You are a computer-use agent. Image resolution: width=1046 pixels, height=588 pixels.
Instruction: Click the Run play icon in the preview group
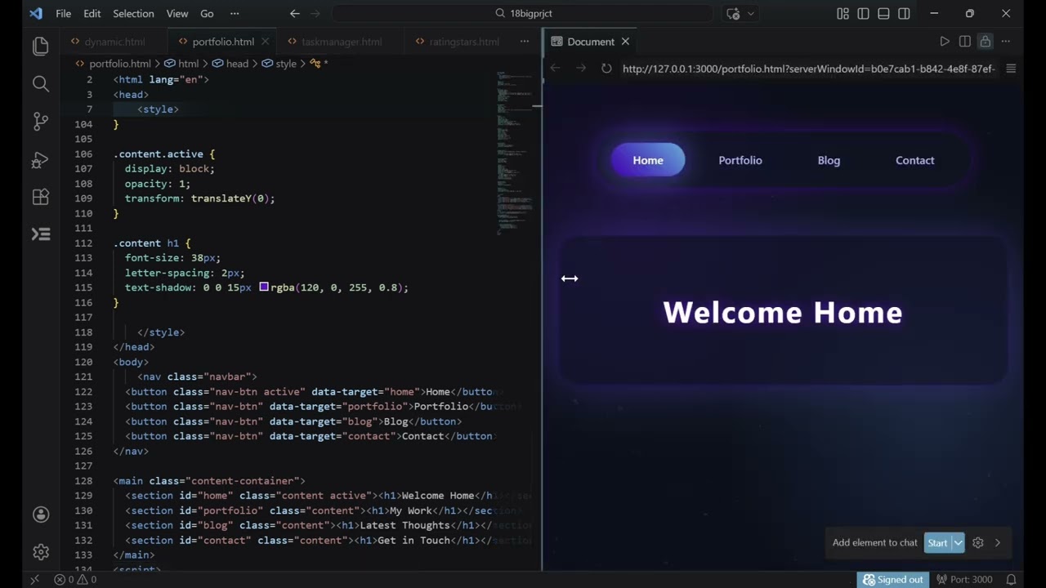945,42
